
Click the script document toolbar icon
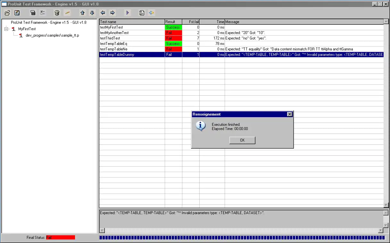[142, 13]
